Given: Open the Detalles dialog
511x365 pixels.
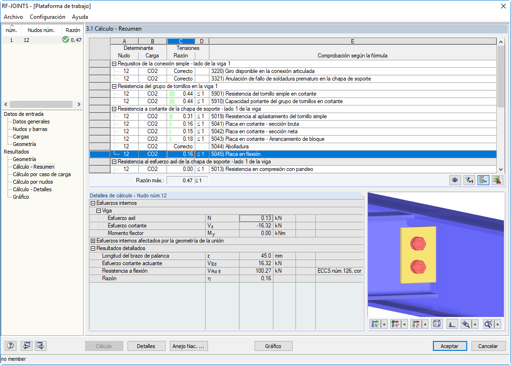Looking at the screenshot, I should pos(146,346).
